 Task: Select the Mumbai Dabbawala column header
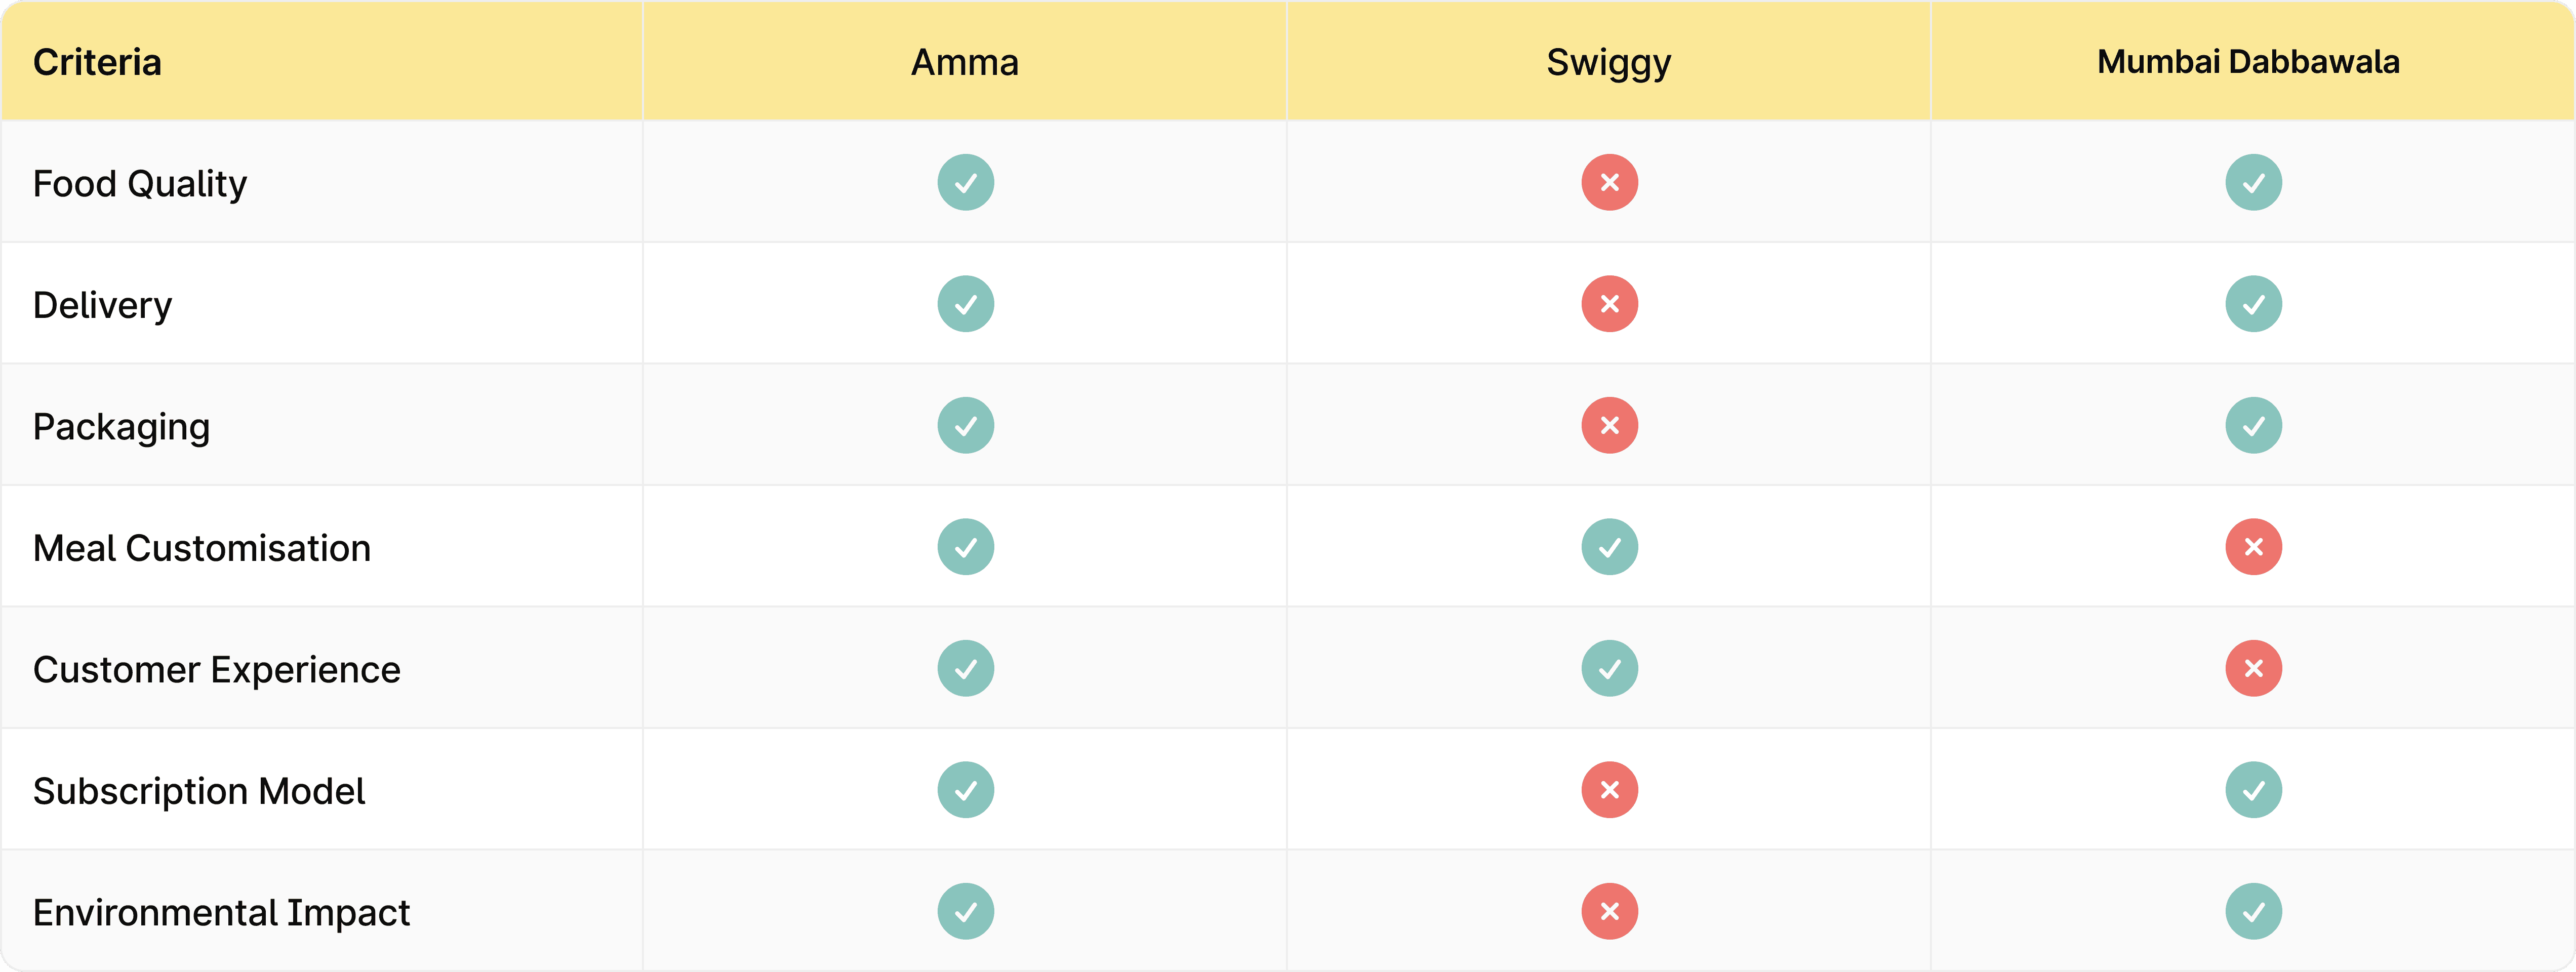2248,62
